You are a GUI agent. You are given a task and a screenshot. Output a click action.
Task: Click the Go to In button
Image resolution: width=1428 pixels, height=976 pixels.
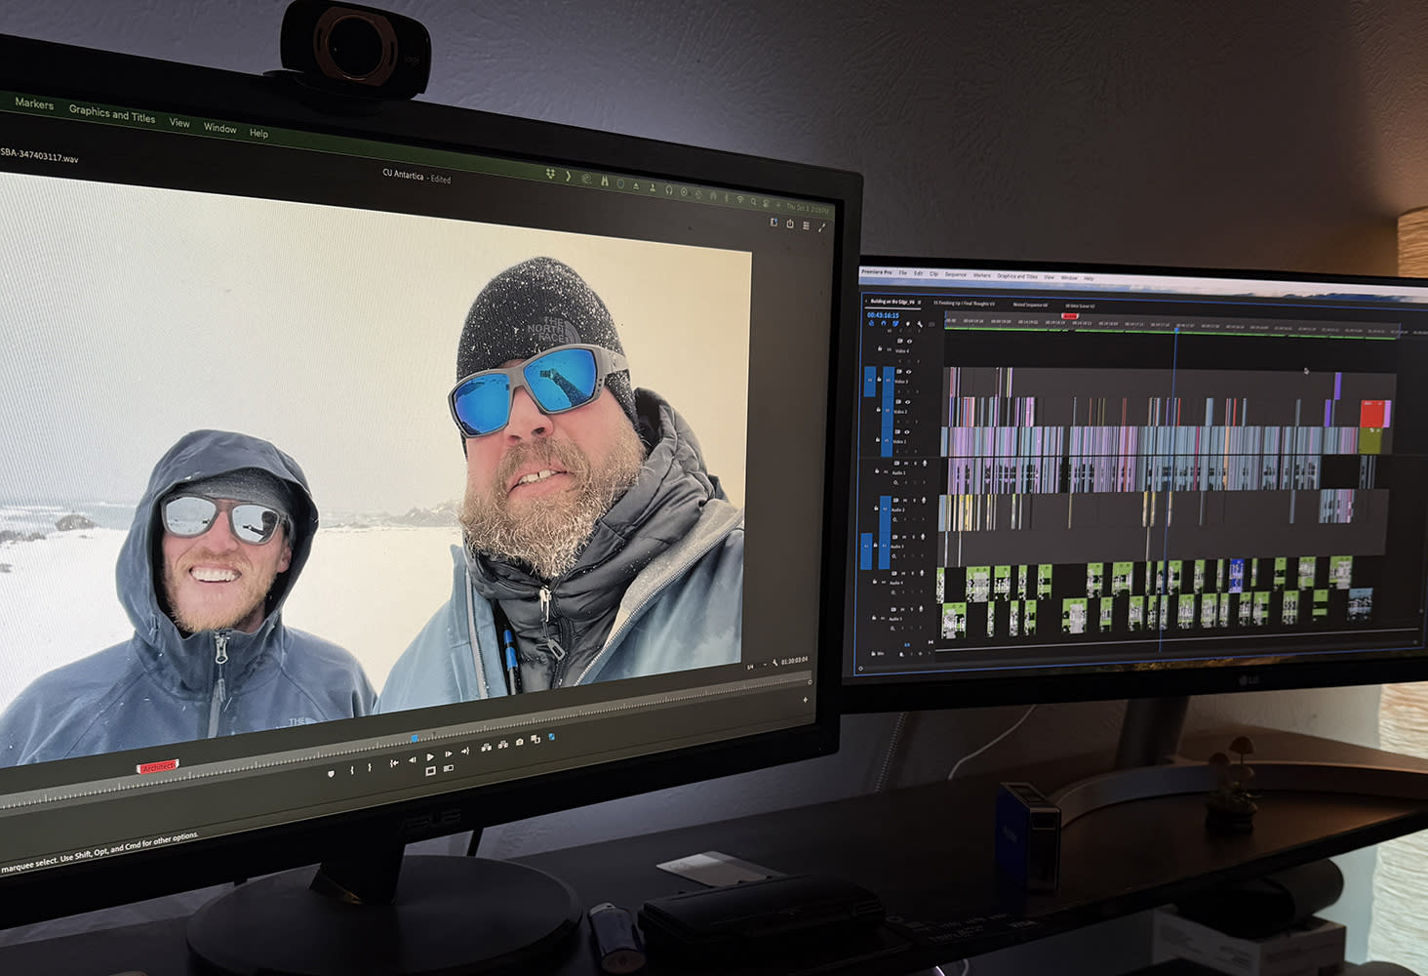click(394, 763)
